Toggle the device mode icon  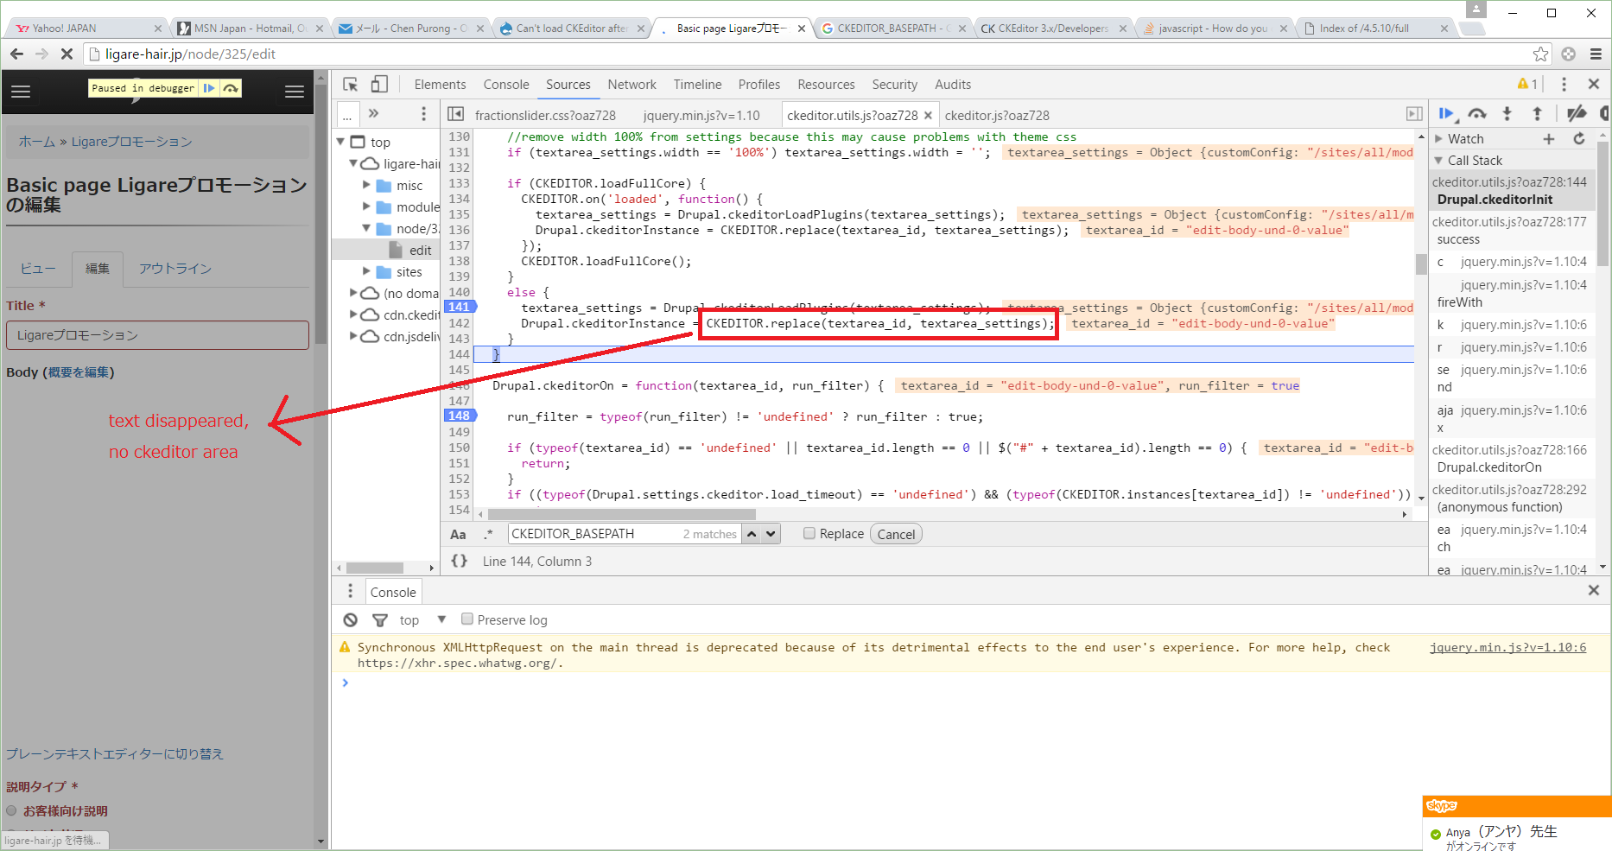pyautogui.click(x=380, y=84)
